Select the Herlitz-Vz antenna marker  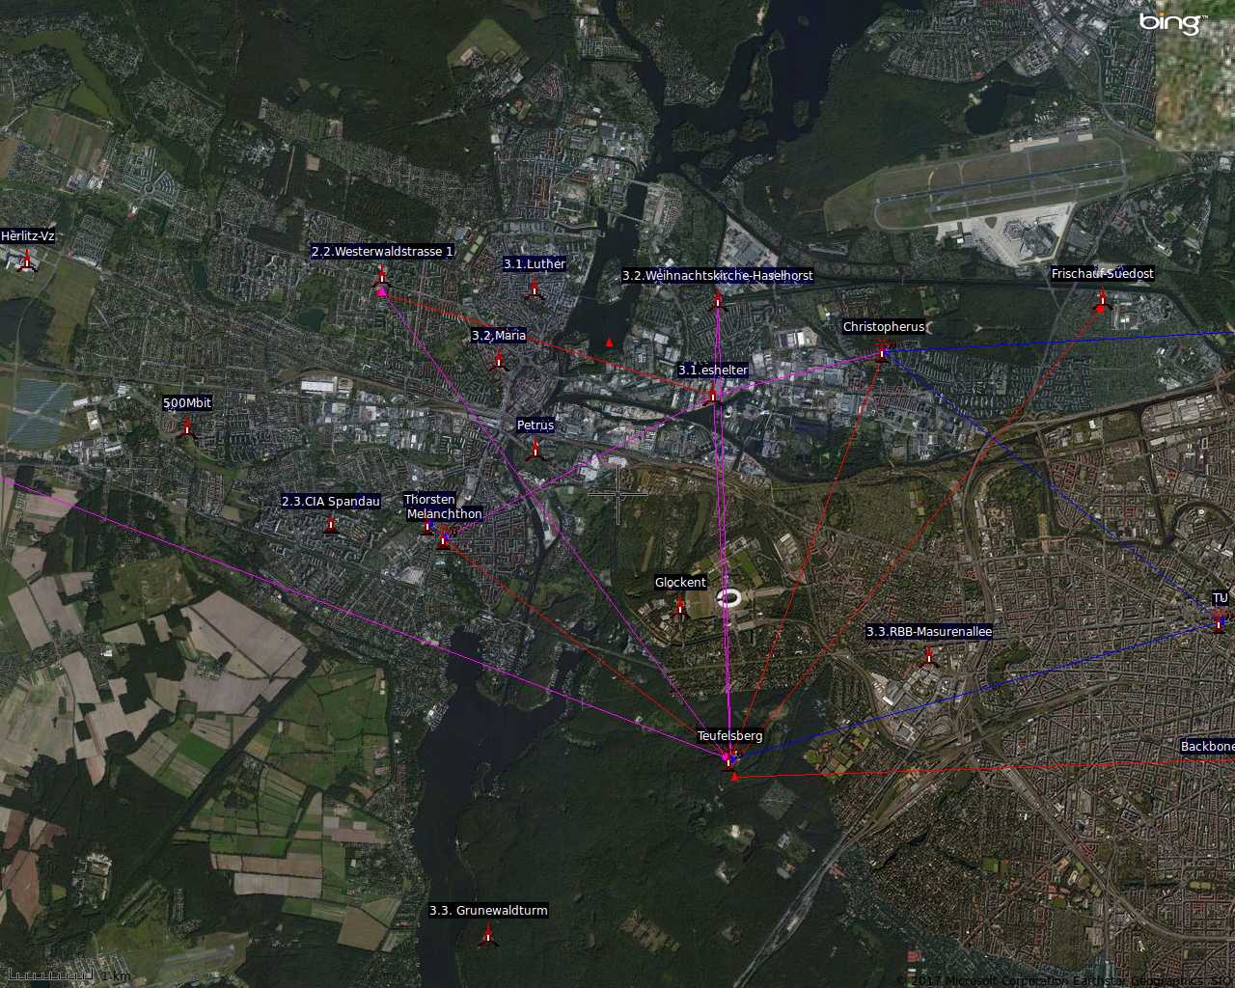(x=27, y=260)
